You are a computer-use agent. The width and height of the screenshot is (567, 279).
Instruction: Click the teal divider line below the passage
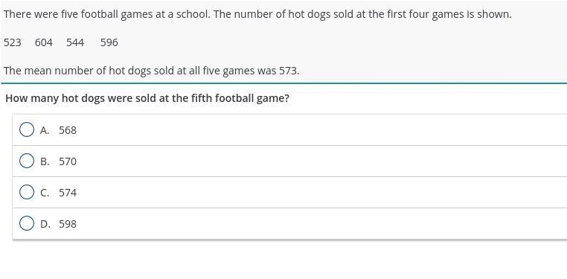[283, 83]
